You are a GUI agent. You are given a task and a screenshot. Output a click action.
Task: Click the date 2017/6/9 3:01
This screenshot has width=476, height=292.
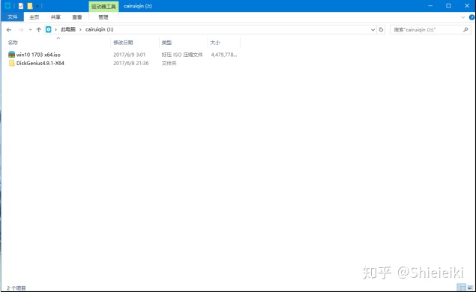tap(130, 55)
